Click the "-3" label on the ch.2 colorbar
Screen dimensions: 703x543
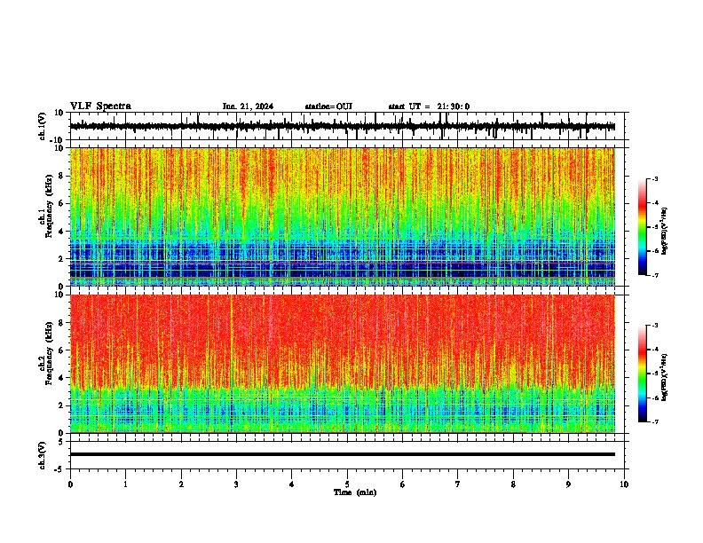[654, 326]
